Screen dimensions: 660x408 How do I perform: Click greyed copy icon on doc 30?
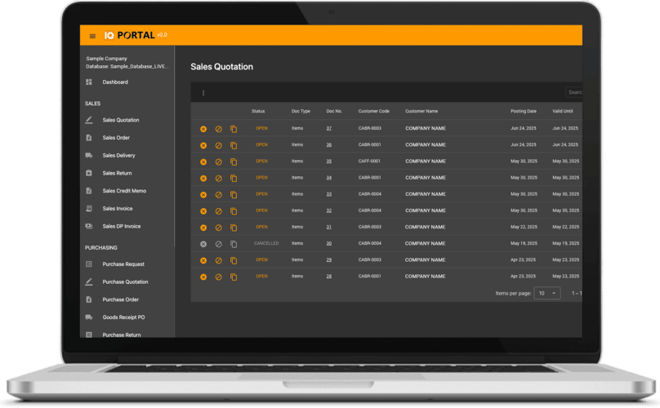(x=234, y=244)
